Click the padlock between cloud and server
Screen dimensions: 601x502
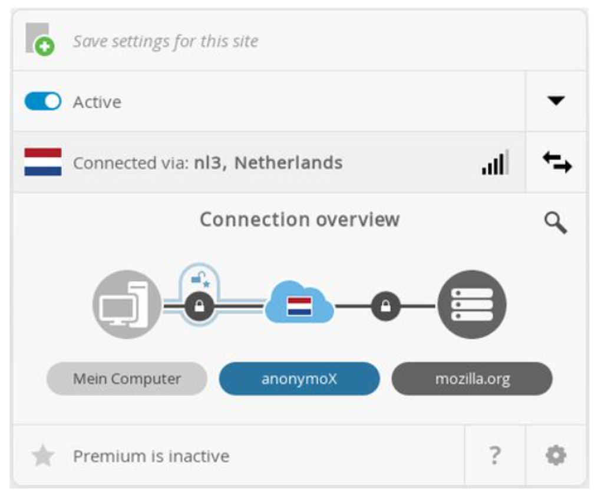(385, 306)
